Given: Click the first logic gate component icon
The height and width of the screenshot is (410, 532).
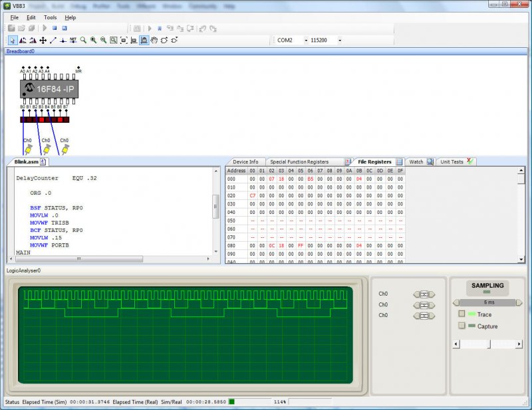Looking at the screenshot, I should click(x=164, y=41).
